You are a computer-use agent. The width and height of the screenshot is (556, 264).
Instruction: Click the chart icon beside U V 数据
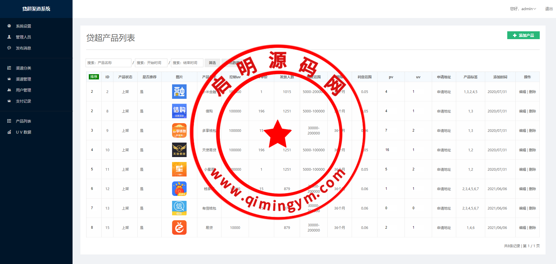(9, 132)
